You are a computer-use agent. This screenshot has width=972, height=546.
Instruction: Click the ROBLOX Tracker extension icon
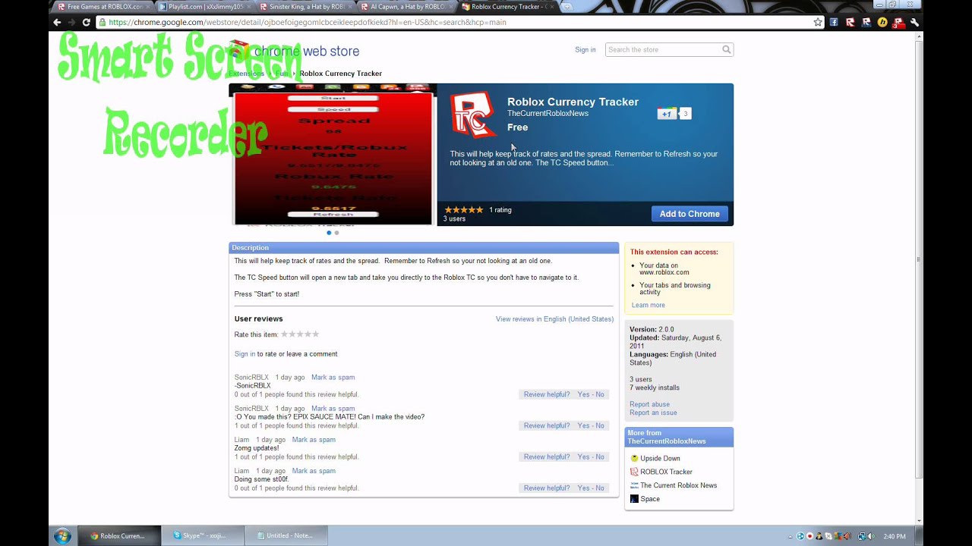[x=635, y=472]
